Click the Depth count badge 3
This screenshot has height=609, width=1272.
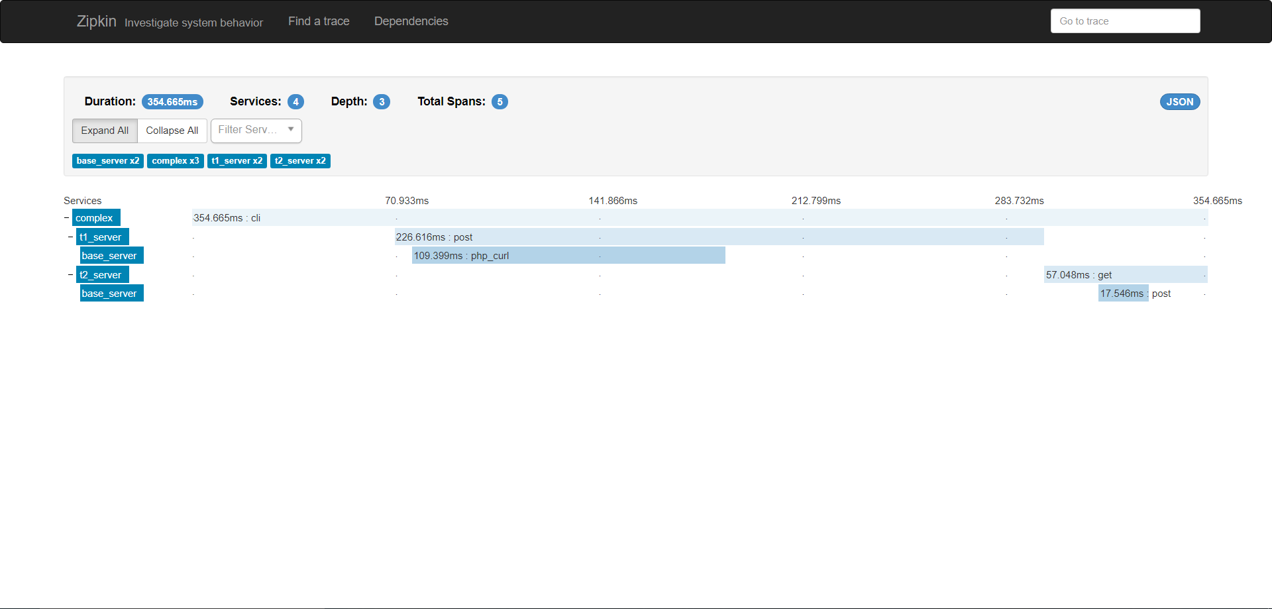pyautogui.click(x=382, y=102)
